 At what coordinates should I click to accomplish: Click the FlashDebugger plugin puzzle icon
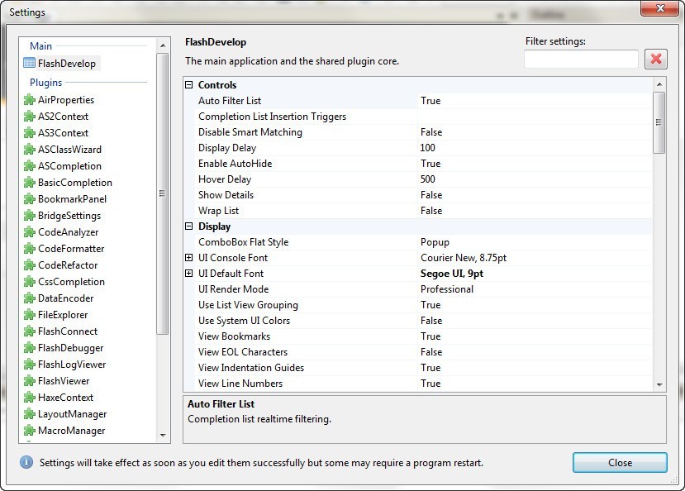pyautogui.click(x=29, y=348)
